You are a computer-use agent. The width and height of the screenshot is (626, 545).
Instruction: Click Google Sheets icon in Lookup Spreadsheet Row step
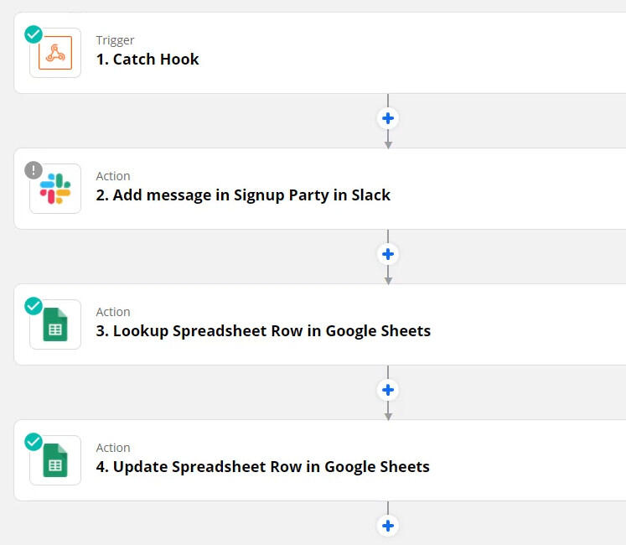point(55,325)
